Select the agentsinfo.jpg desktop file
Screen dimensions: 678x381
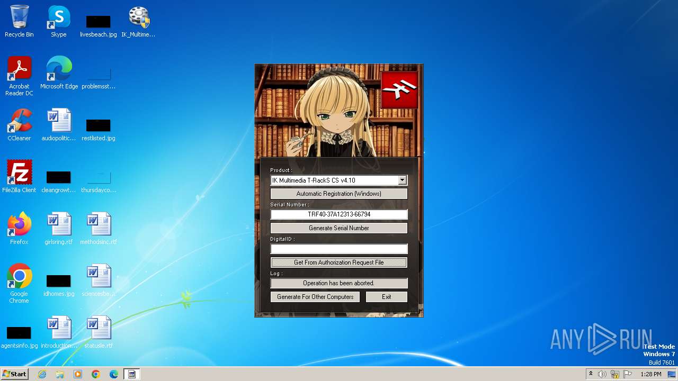[19, 338]
